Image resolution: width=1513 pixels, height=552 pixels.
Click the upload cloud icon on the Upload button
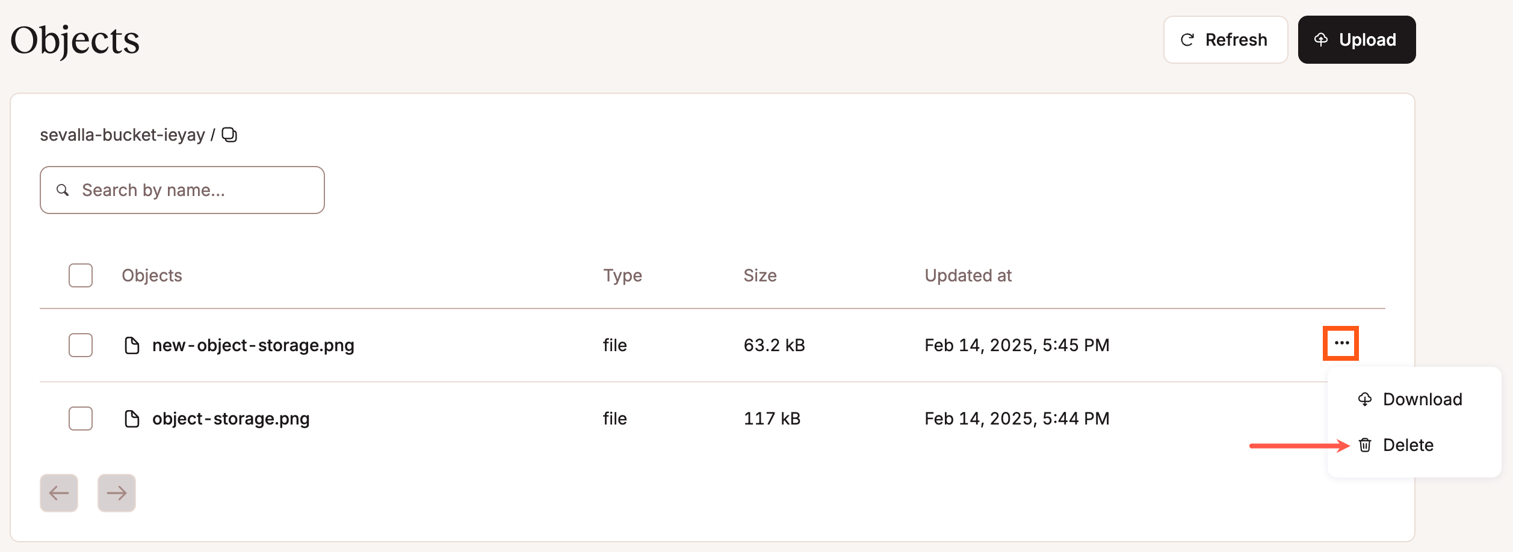click(1322, 40)
